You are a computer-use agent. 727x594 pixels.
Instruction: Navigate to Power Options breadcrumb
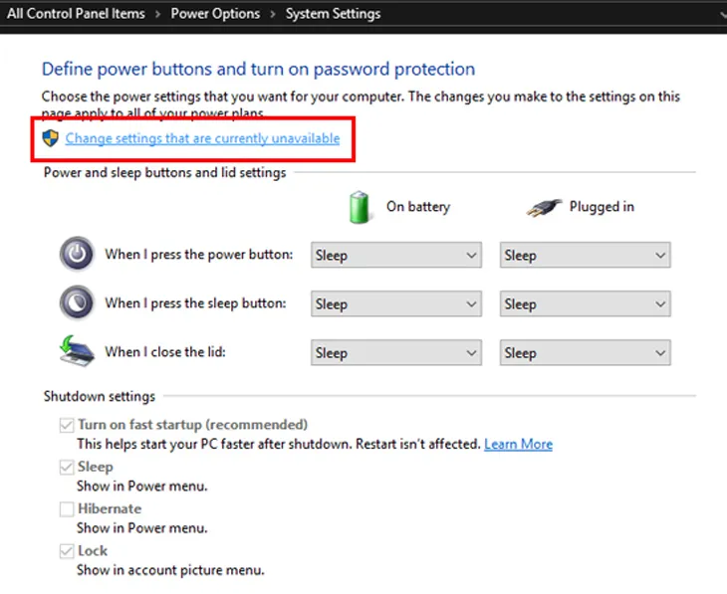pyautogui.click(x=215, y=14)
